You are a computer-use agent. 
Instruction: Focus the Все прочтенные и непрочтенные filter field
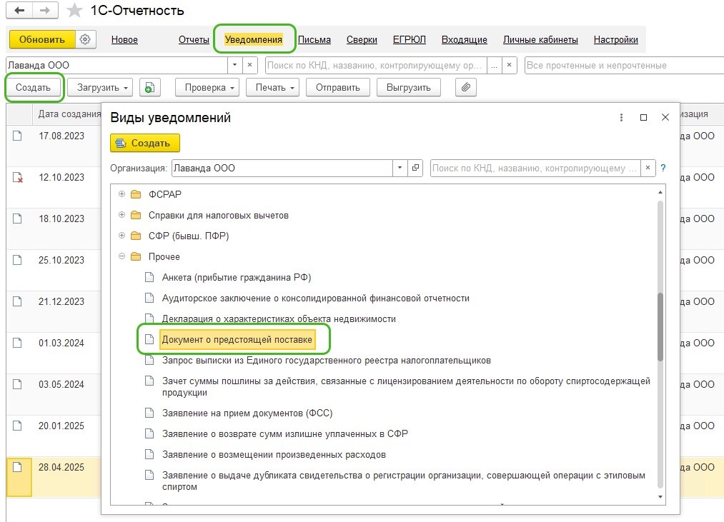click(624, 65)
